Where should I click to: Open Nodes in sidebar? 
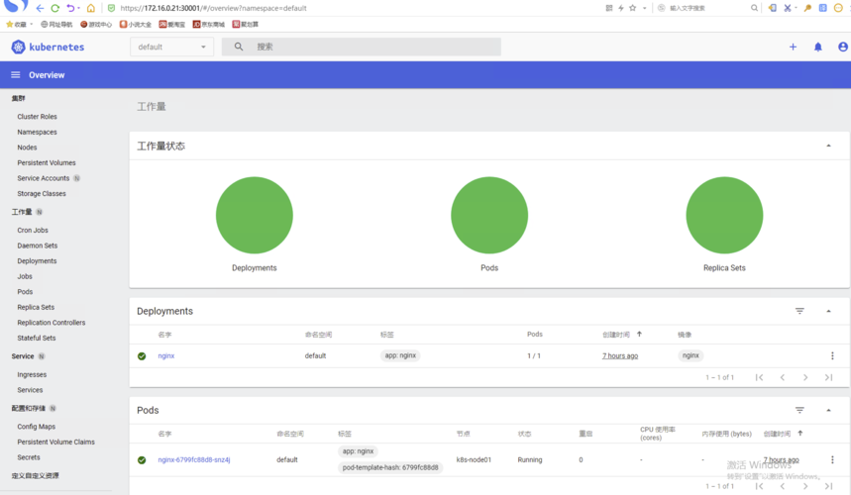[x=27, y=148]
